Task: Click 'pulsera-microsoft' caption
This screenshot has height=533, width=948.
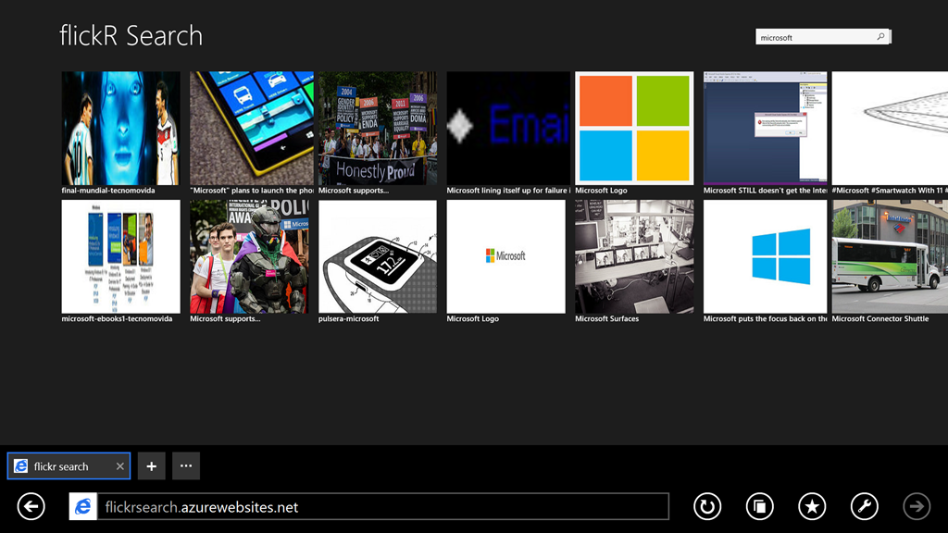Action: coord(349,318)
